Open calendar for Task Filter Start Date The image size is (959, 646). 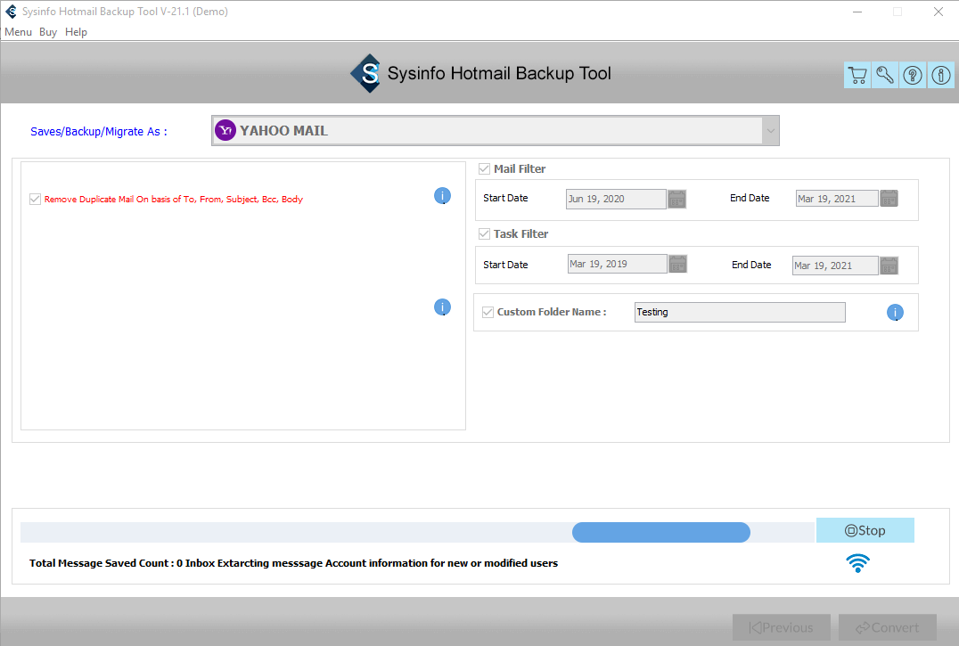[x=677, y=264]
